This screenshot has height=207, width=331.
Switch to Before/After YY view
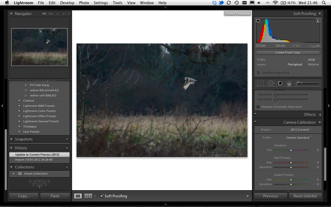click(x=88, y=196)
